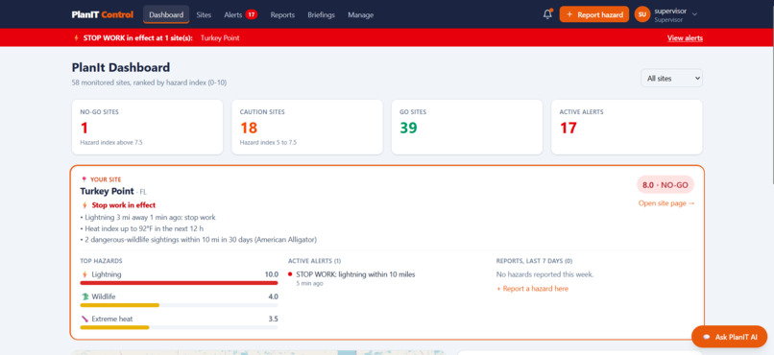Click lightning icon beside Stop work in effect
The image size is (774, 355).
[x=85, y=205]
